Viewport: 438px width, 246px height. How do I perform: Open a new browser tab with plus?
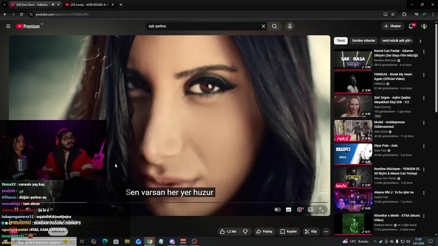click(x=121, y=5)
